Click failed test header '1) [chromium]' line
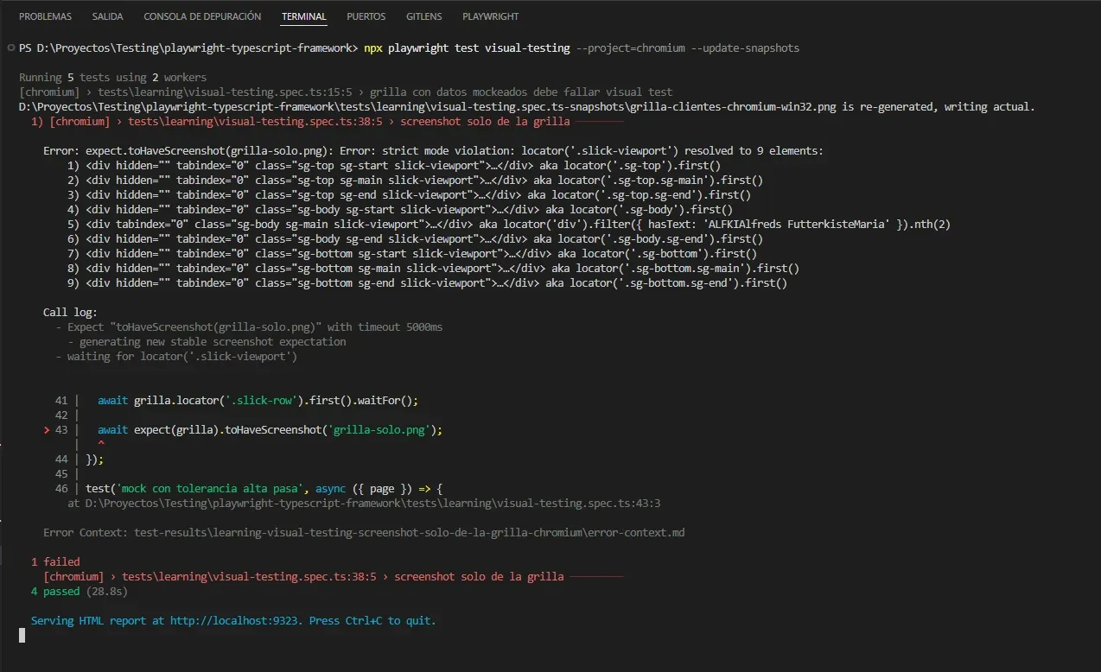The image size is (1101, 672). 327,121
